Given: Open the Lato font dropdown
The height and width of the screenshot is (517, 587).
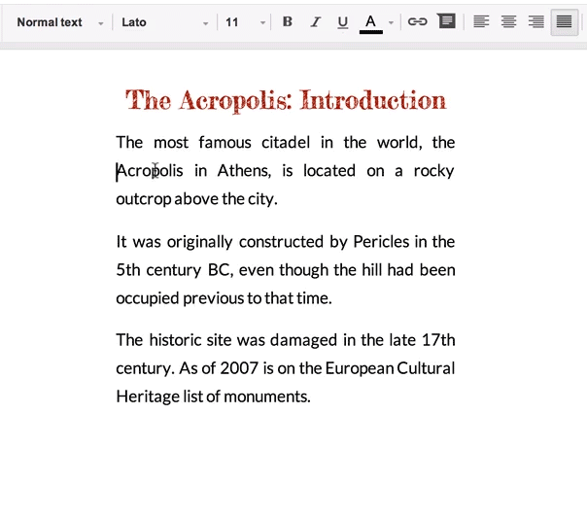Looking at the screenshot, I should (164, 21).
